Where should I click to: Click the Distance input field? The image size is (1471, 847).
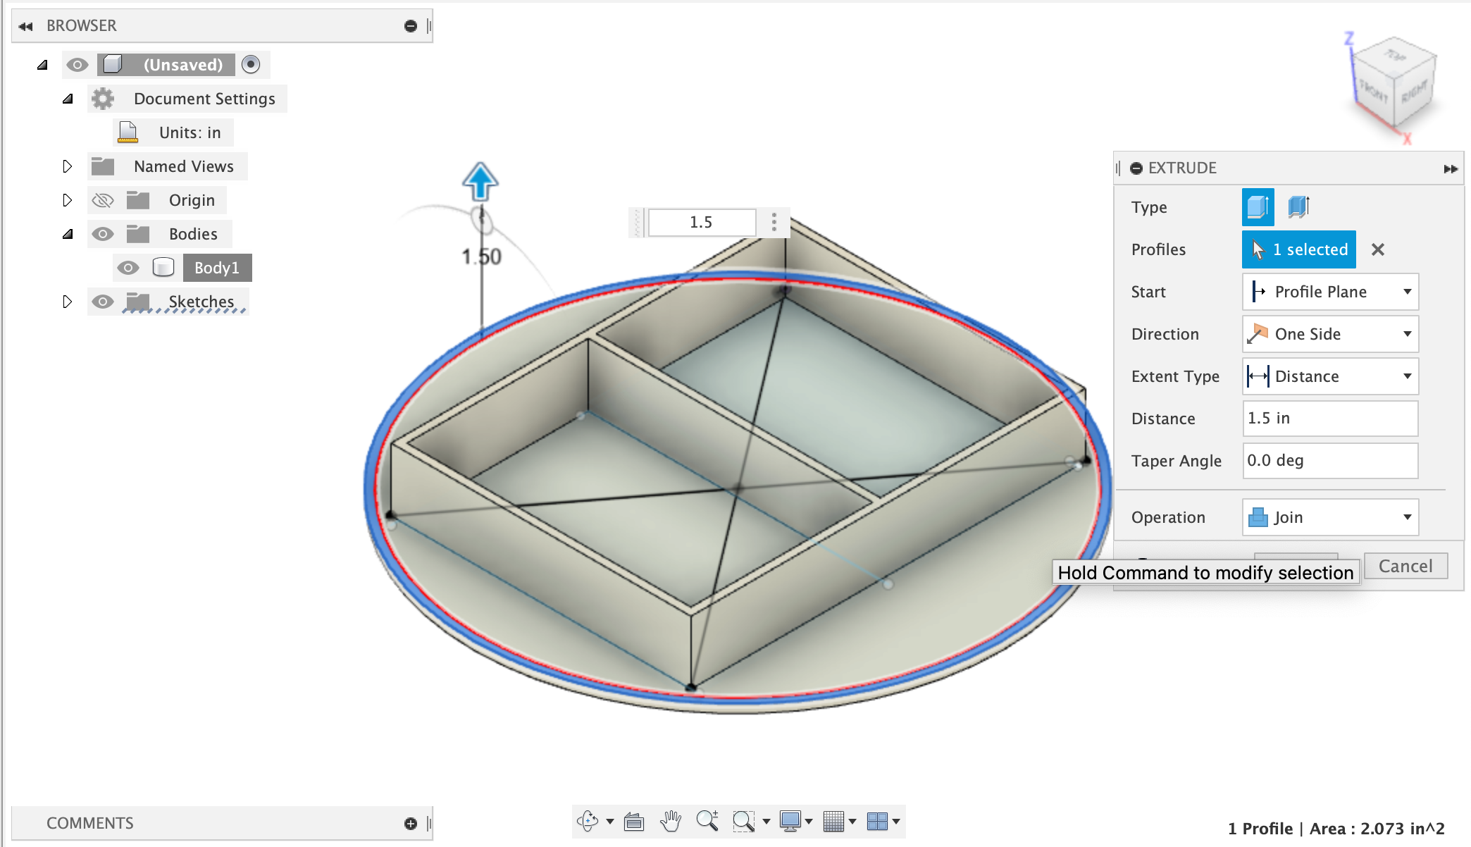tap(1329, 417)
